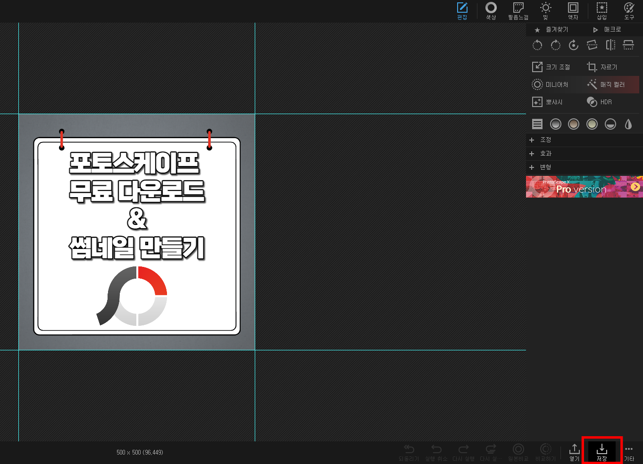
Task: Expand the 조정 adjustments section
Action: point(585,140)
